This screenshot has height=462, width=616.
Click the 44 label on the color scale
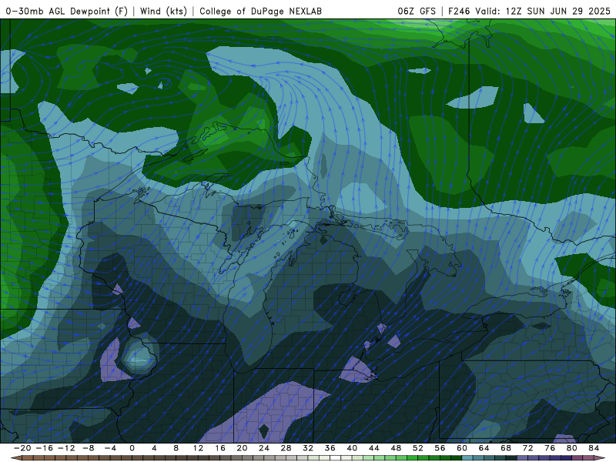coord(374,448)
